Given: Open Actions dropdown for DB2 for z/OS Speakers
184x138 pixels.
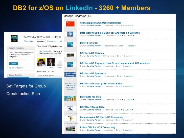Looking at the screenshot, I should coord(130,76).
